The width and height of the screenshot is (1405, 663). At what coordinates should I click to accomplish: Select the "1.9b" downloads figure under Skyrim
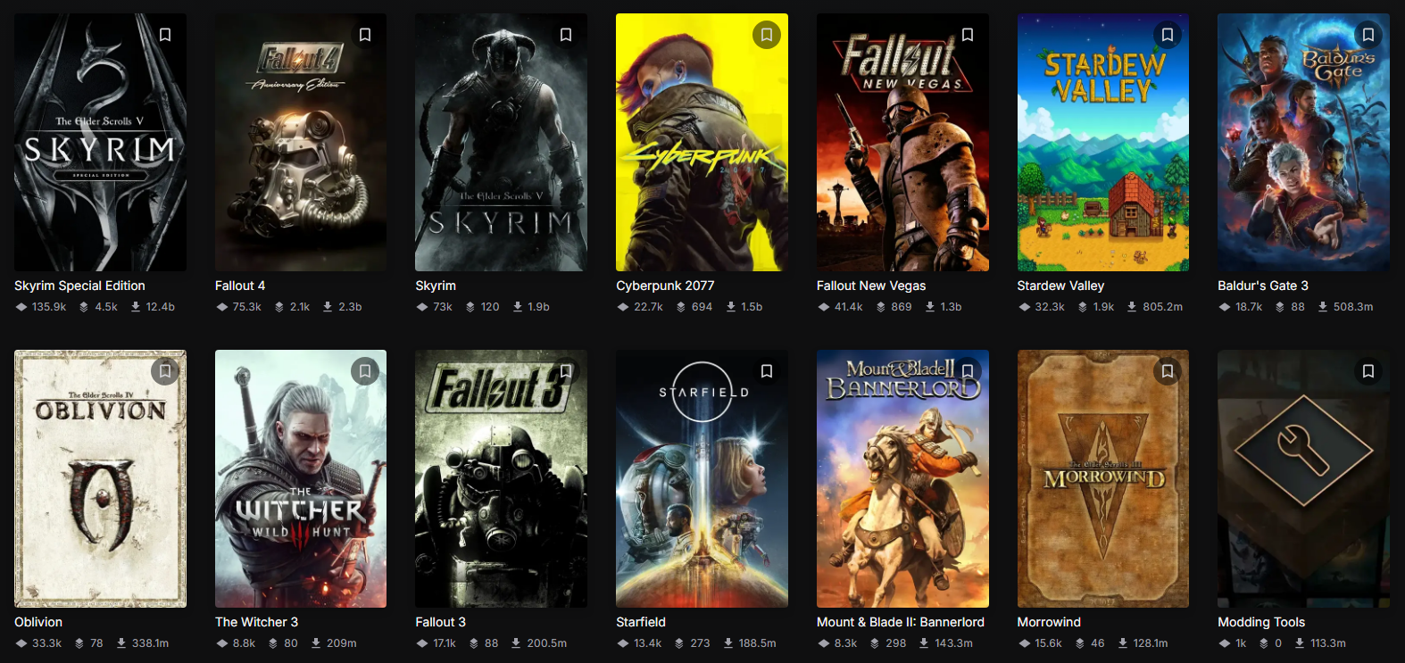tap(538, 307)
